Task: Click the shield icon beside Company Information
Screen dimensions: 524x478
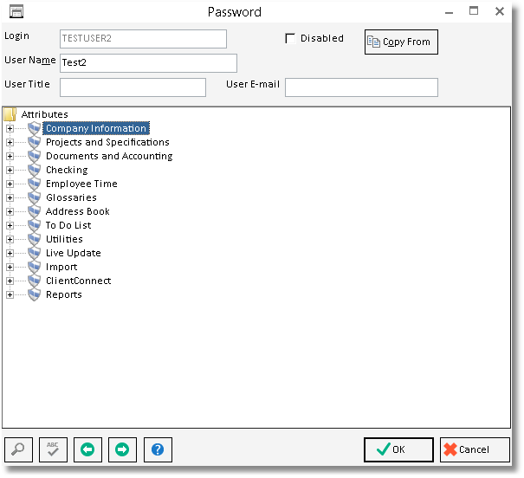Action: (34, 128)
